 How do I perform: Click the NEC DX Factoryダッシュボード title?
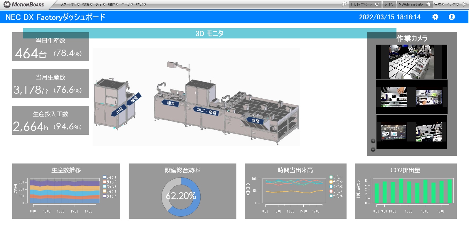[56, 17]
